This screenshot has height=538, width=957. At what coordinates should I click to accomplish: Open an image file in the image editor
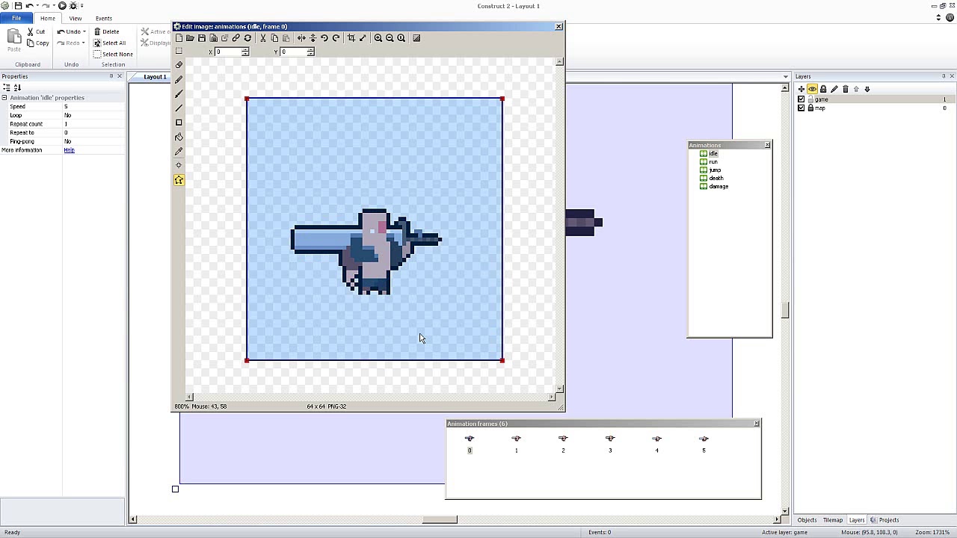click(x=190, y=38)
